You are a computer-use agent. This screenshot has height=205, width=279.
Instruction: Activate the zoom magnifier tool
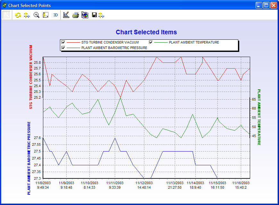tap(37, 15)
